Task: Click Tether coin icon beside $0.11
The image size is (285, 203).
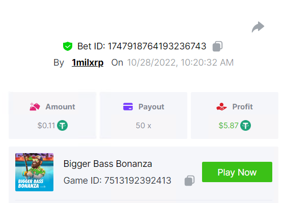Action: [62, 125]
